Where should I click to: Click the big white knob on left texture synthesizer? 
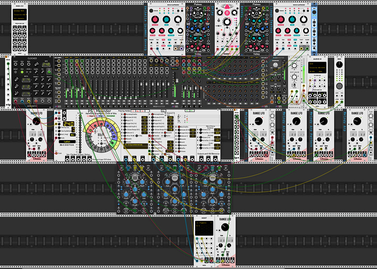(x=178, y=20)
